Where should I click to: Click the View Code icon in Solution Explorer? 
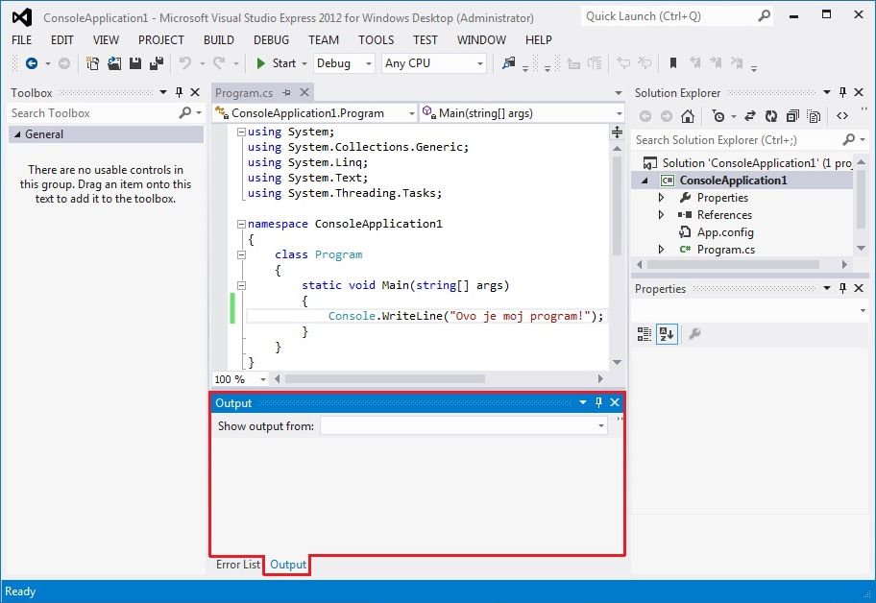click(x=841, y=116)
